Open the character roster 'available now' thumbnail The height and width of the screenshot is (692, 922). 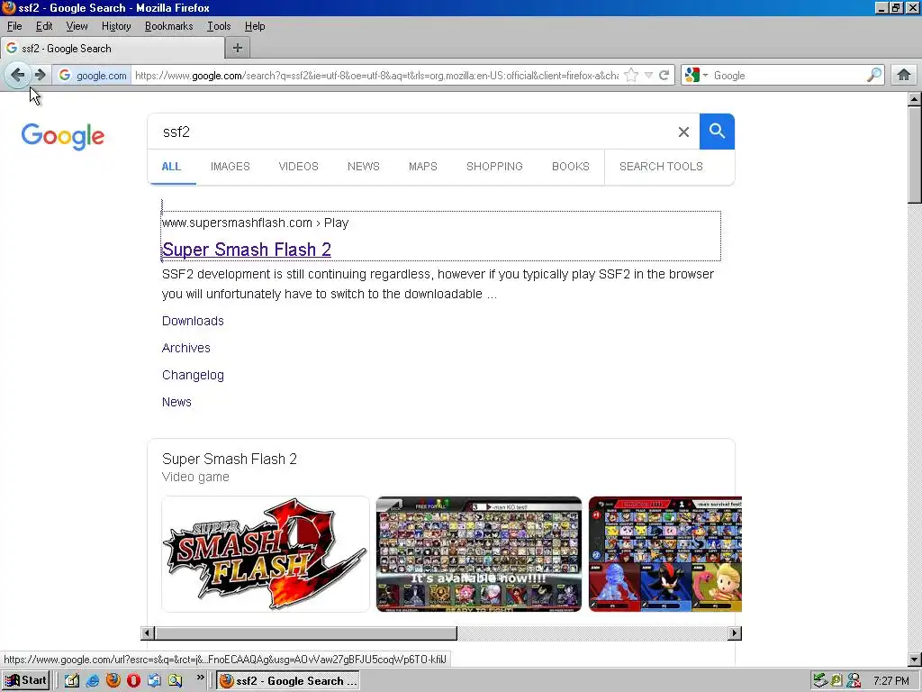479,554
